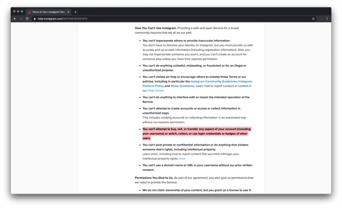The width and height of the screenshot is (342, 208).
Task: Click 'You can't attempt to create accounts' text
Action: [191, 111]
